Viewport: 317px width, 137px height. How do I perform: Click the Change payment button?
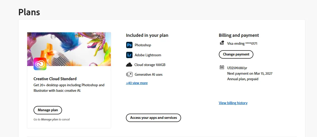(236, 54)
